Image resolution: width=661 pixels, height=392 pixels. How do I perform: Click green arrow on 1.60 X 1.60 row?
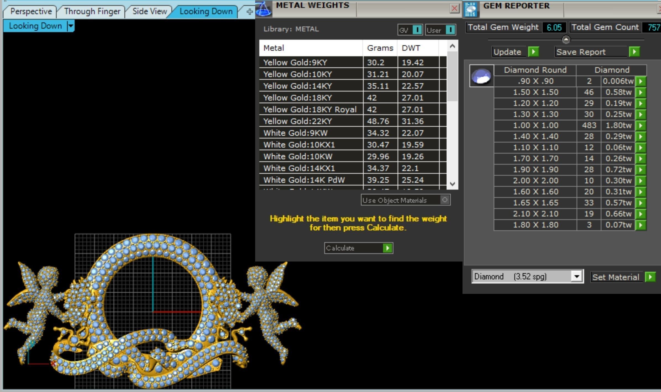pos(641,192)
